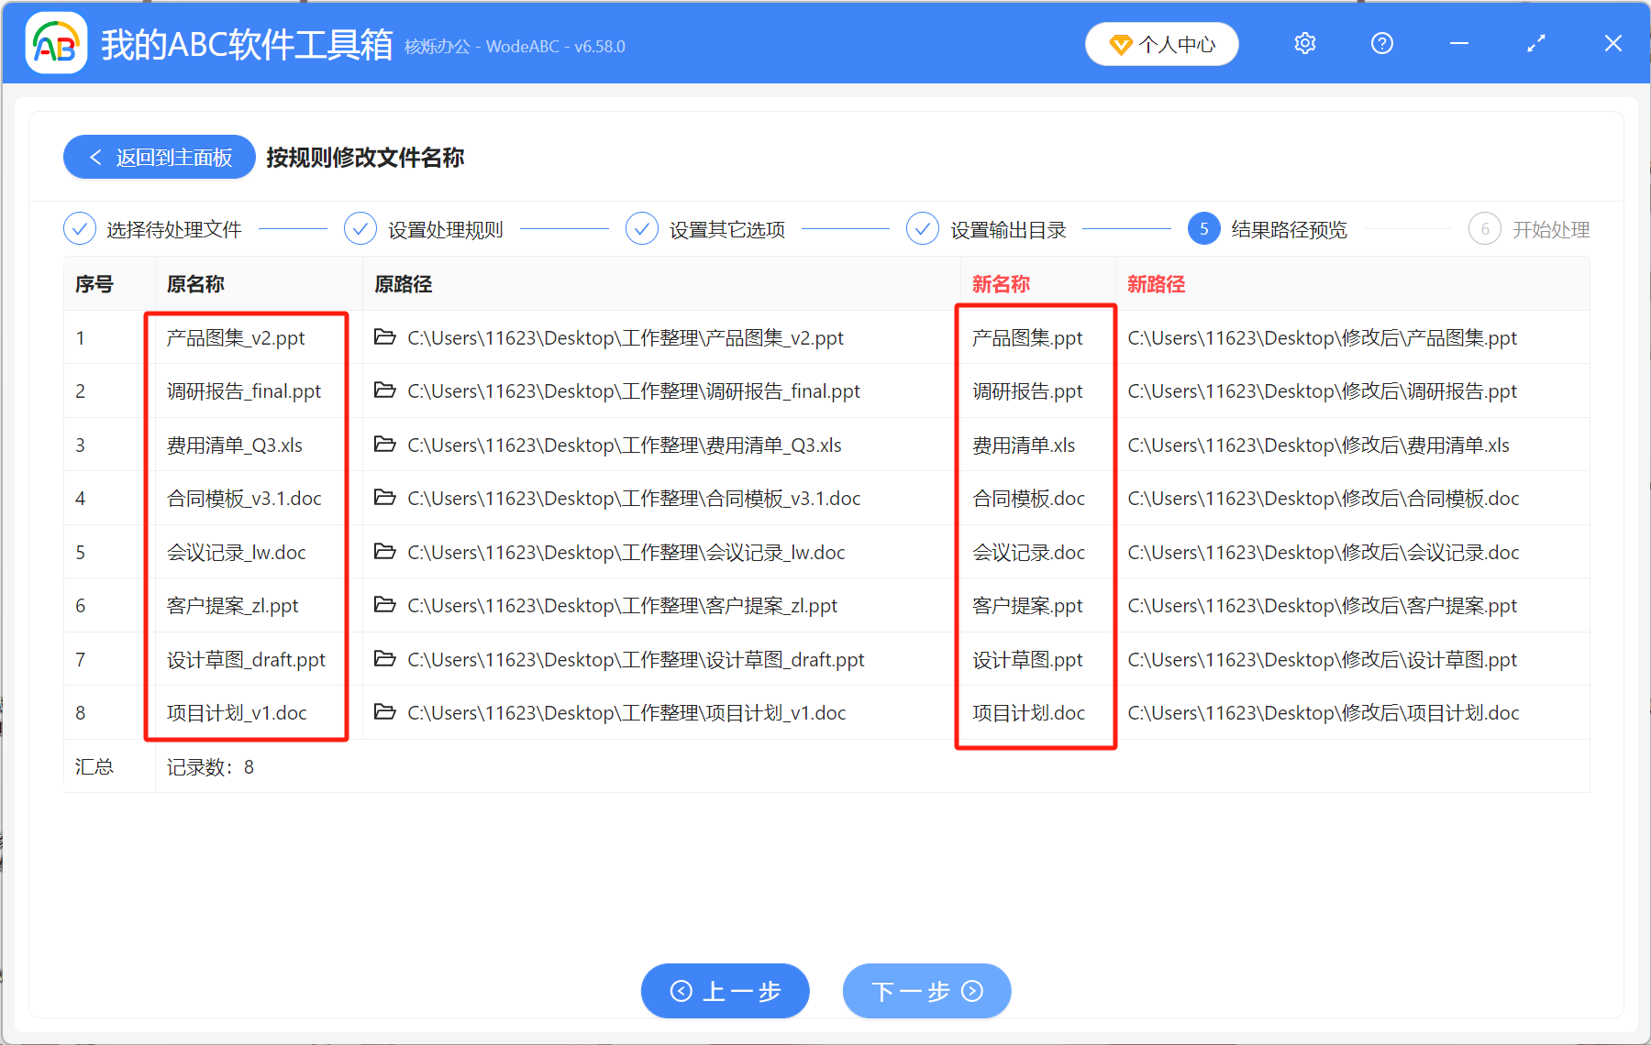Switch to 设置其它选项 step
1651x1045 pixels.
coord(706,229)
